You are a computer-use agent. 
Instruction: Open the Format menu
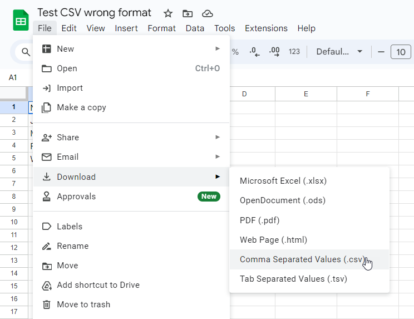[161, 28]
